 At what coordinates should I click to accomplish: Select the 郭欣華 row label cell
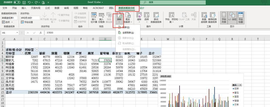tap(15, 57)
